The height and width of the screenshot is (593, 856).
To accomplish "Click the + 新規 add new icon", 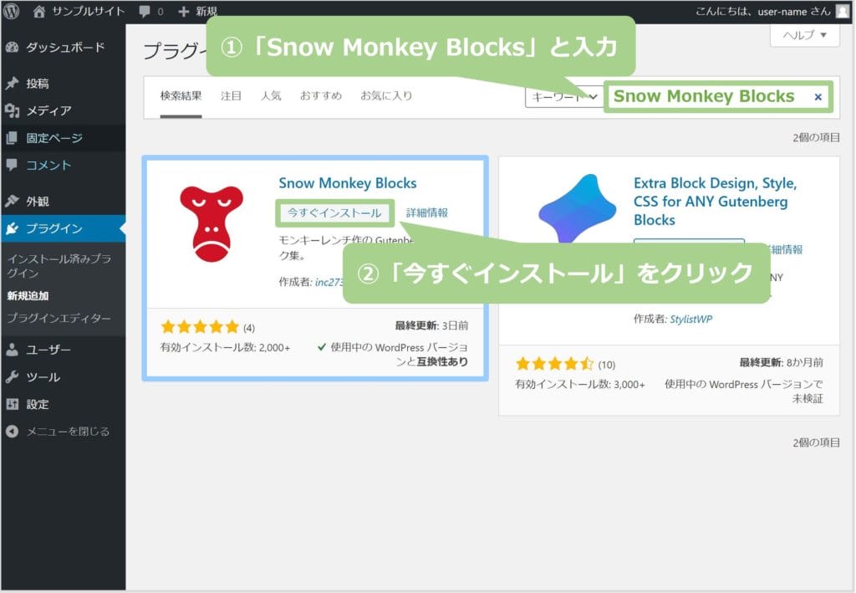I will pos(184,12).
